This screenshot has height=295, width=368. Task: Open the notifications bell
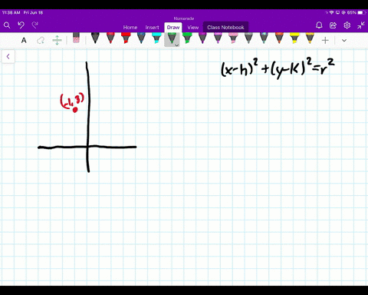point(319,25)
